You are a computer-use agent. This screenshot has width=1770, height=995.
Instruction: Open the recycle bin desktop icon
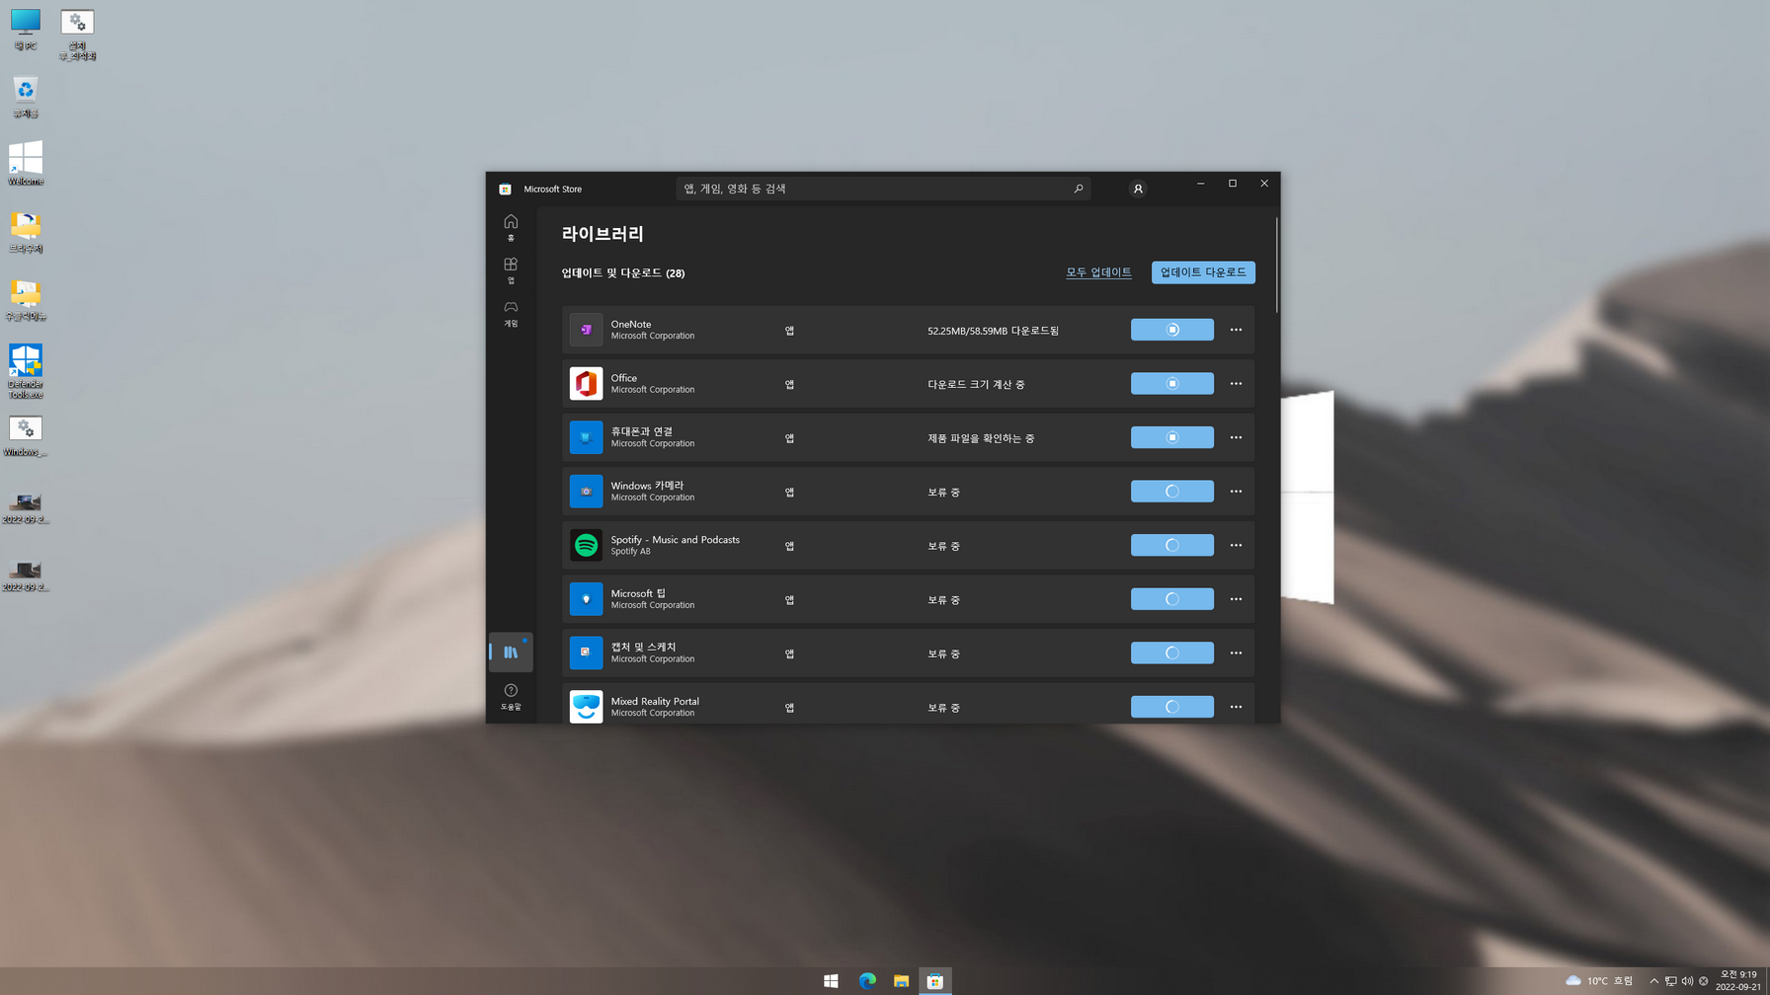click(25, 97)
